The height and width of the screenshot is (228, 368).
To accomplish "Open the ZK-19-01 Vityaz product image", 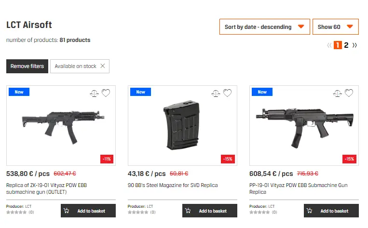I will [x=61, y=125].
